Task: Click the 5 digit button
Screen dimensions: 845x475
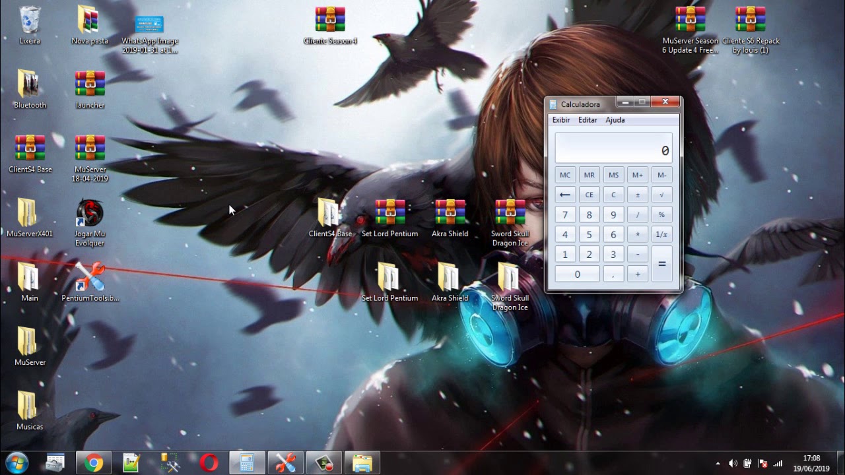Action: point(590,234)
